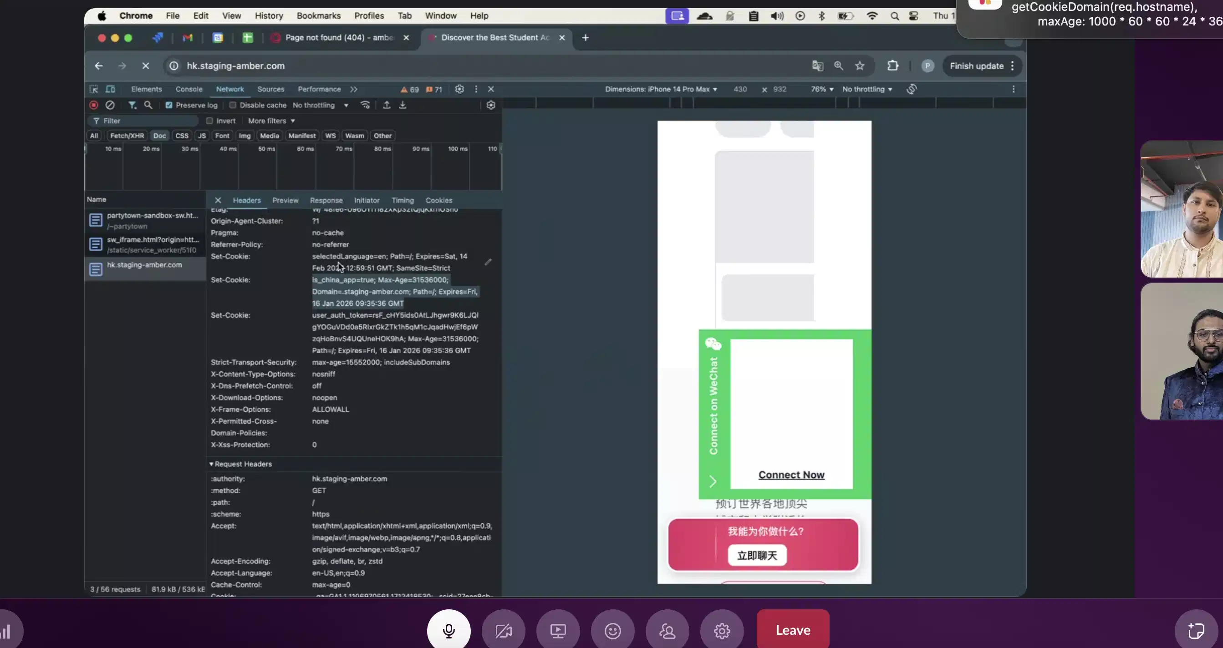
Task: Toggle the Doc request type filter
Action: (x=159, y=136)
